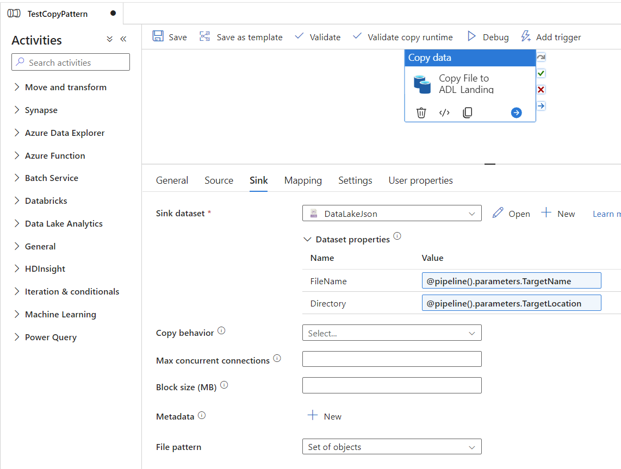This screenshot has height=469, width=621.
Task: Expand Iteration & conditionals category
Action: (x=17, y=292)
